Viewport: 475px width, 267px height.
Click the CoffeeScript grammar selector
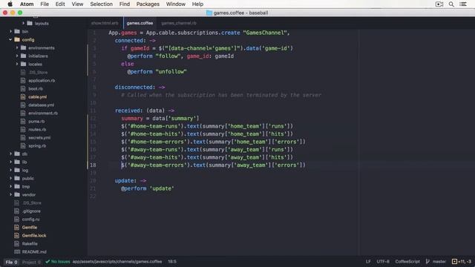[407, 261]
